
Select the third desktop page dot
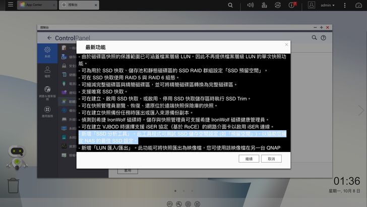click(192, 191)
